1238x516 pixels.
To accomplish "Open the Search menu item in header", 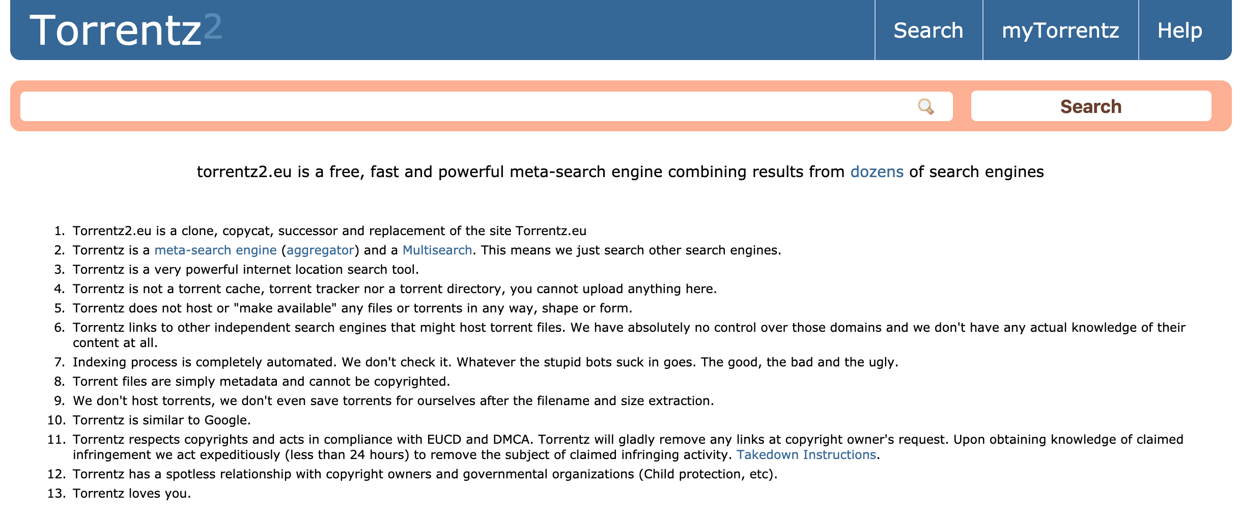I will pos(928,31).
